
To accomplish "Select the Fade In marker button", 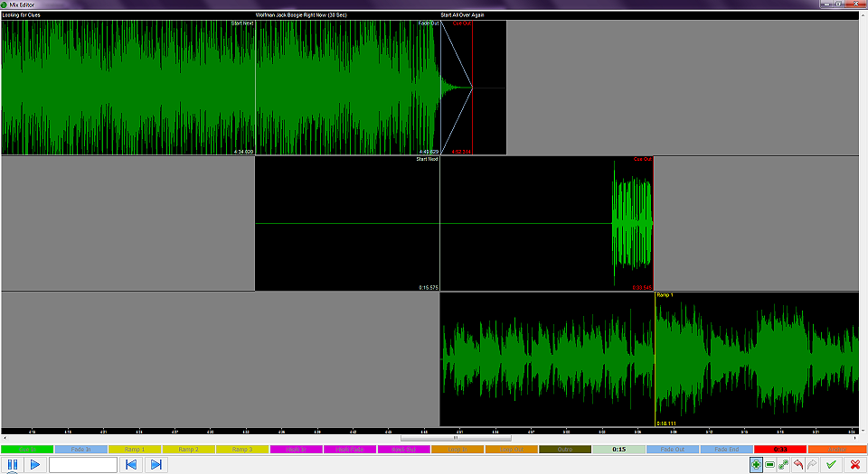I will (x=81, y=449).
